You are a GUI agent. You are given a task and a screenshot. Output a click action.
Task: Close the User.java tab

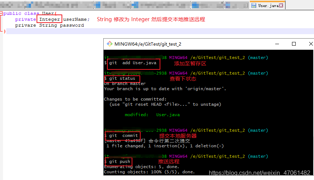[281, 6]
